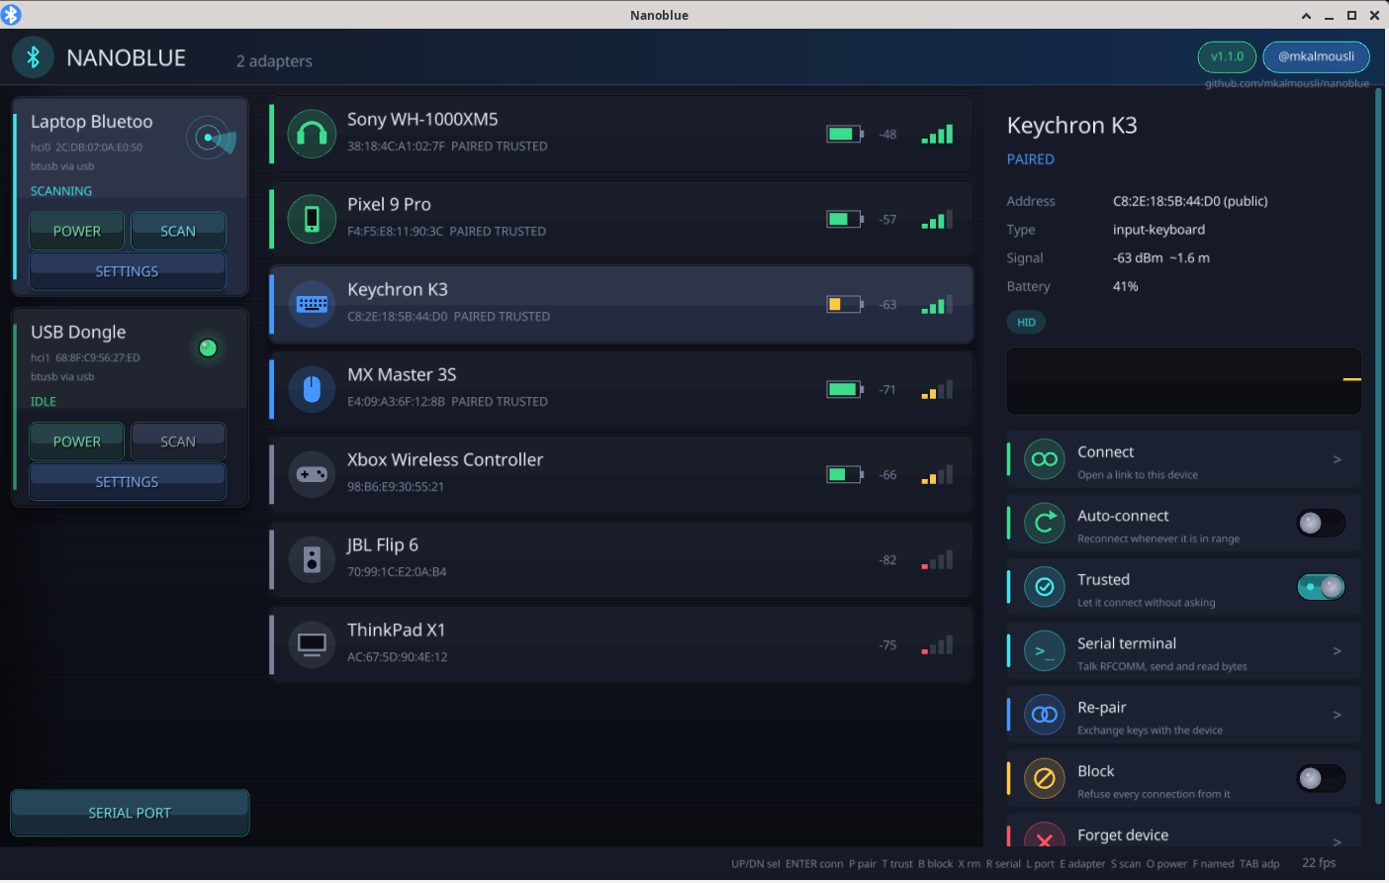
Task: Click the headphones icon for Sony WH-1000XM5
Action: [312, 134]
